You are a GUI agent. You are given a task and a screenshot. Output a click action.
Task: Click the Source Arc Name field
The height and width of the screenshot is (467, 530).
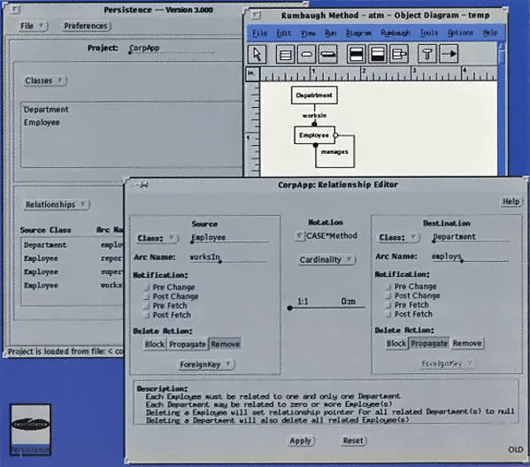228,257
